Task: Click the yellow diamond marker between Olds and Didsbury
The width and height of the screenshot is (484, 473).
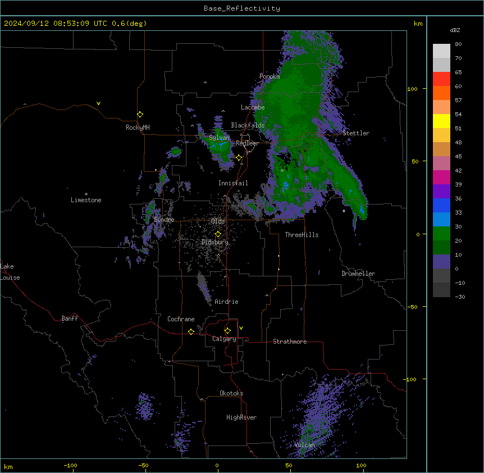Action: [x=218, y=234]
